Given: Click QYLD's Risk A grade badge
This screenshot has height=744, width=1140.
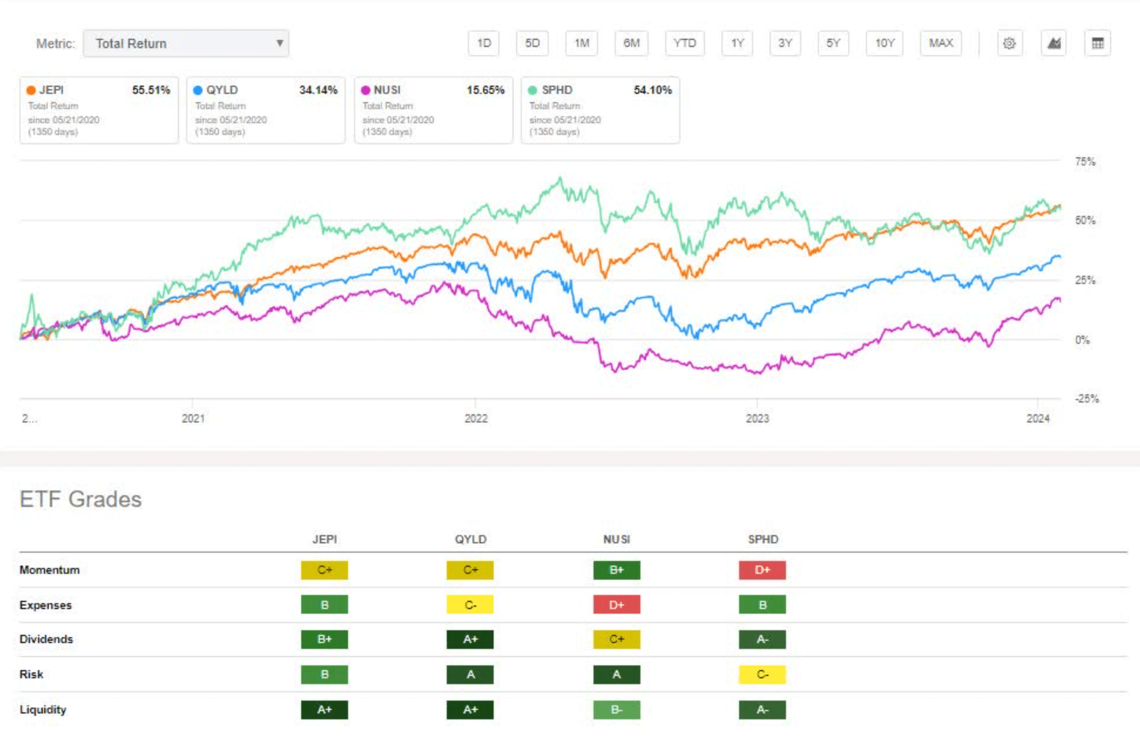Looking at the screenshot, I should tap(470, 674).
